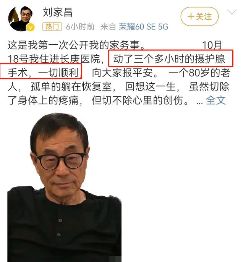Click the 10月 date text
The image size is (243, 262).
coord(212,45)
